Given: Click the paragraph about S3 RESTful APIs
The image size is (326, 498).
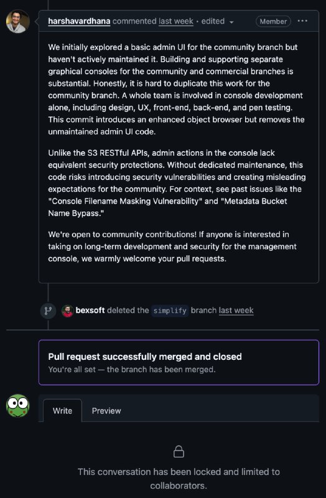Looking at the screenshot, I should [x=177, y=183].
